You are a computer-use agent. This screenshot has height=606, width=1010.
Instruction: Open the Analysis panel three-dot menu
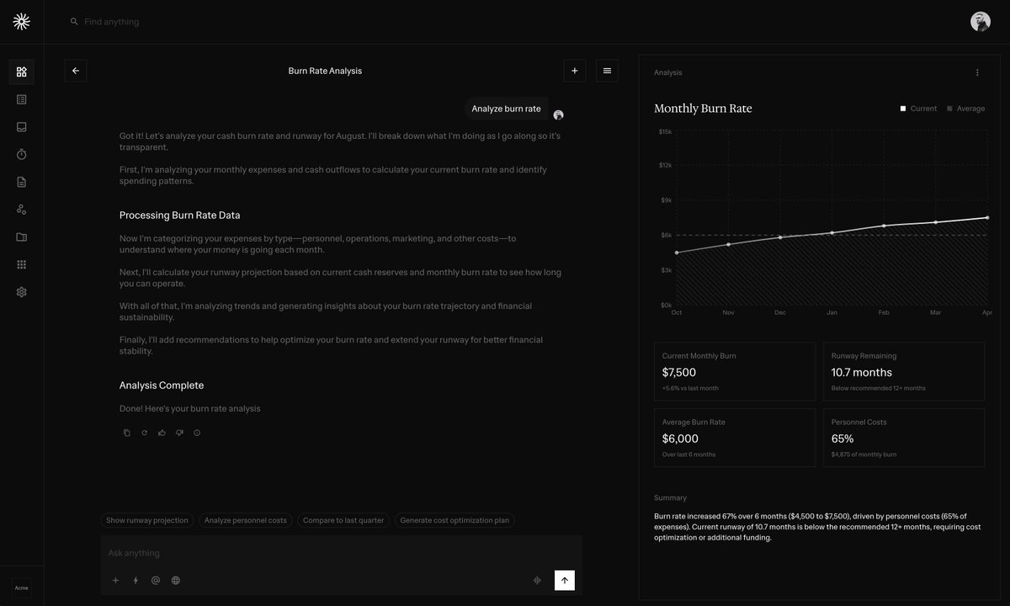tap(977, 72)
